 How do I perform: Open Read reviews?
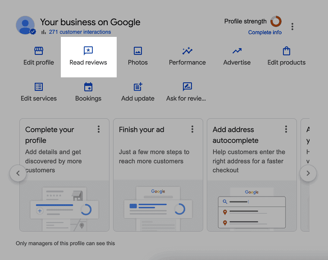coord(88,57)
